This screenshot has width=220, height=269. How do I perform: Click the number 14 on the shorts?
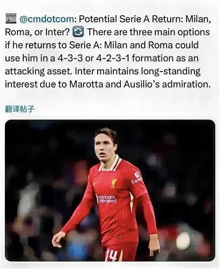pyautogui.click(x=111, y=255)
